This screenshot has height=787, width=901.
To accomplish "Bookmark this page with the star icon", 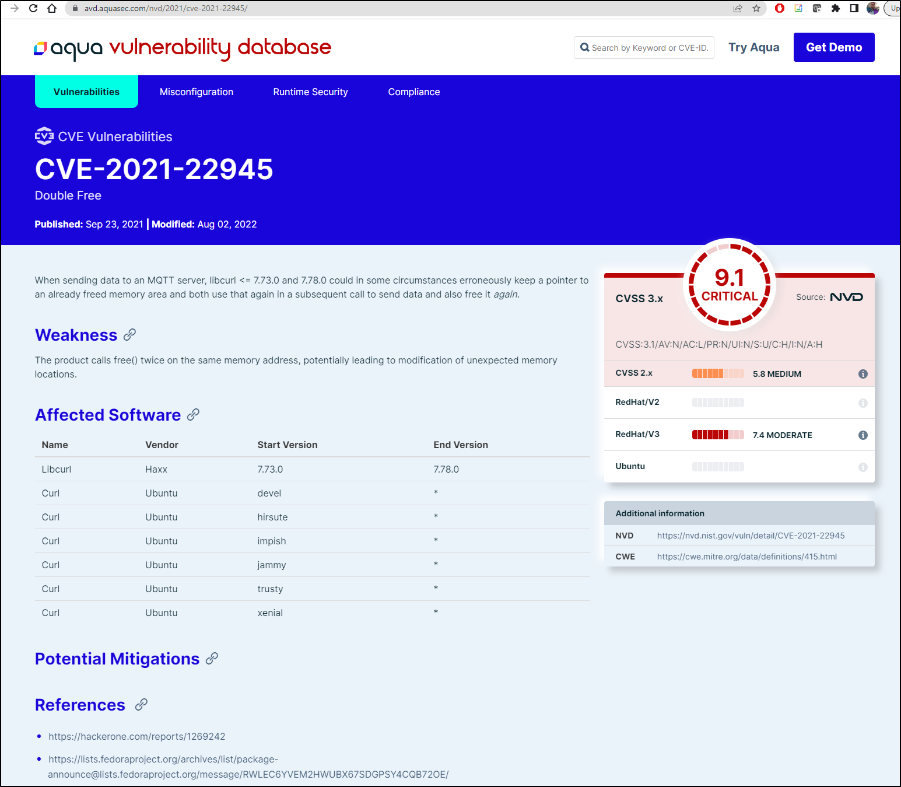I will pyautogui.click(x=756, y=8).
